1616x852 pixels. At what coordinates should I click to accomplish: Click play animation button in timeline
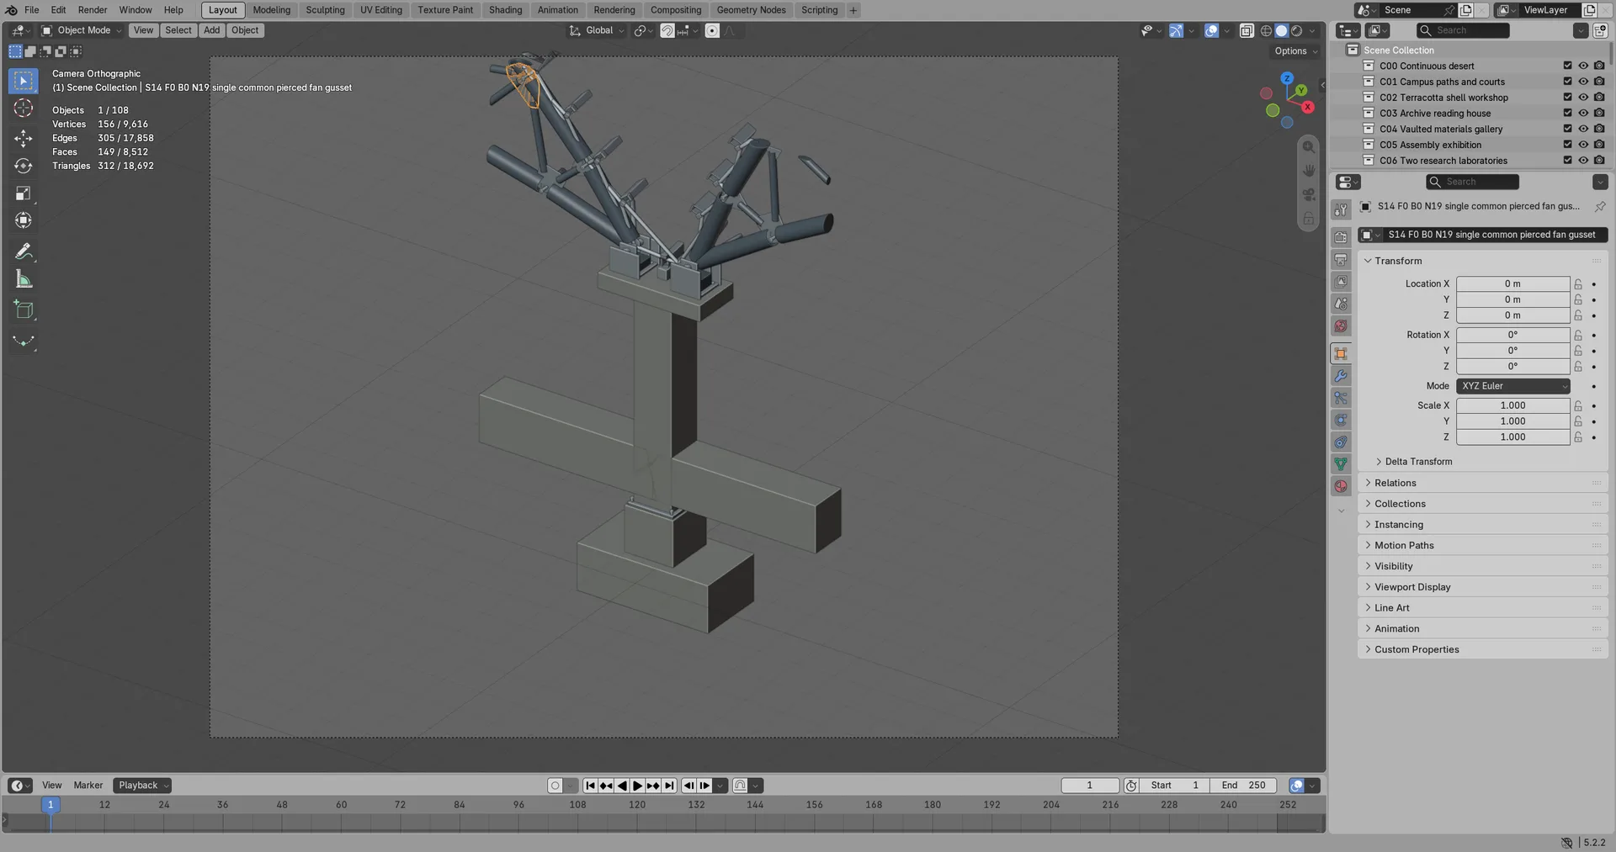click(637, 786)
